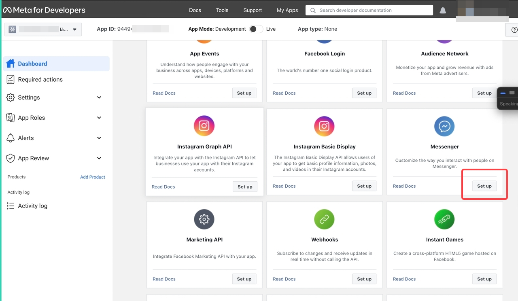Open the Support menu
Screen dimensions: 518x301
click(x=253, y=10)
